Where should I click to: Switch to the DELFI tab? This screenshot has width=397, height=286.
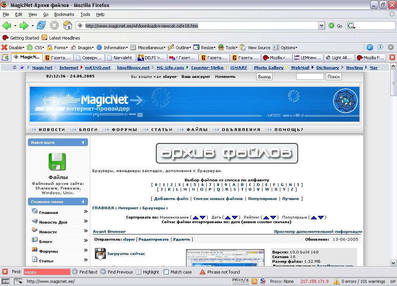point(152,58)
